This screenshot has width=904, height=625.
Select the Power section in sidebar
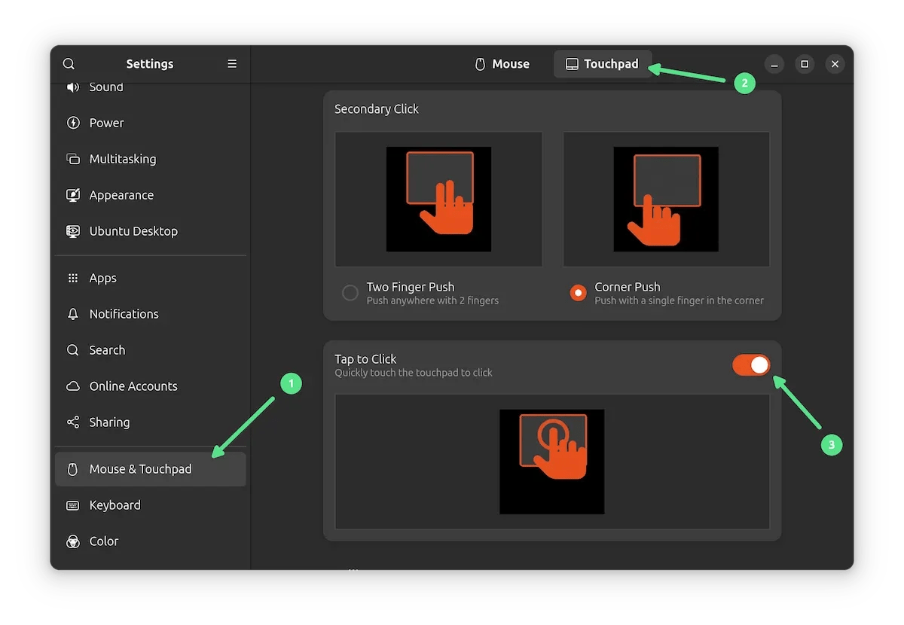[105, 123]
